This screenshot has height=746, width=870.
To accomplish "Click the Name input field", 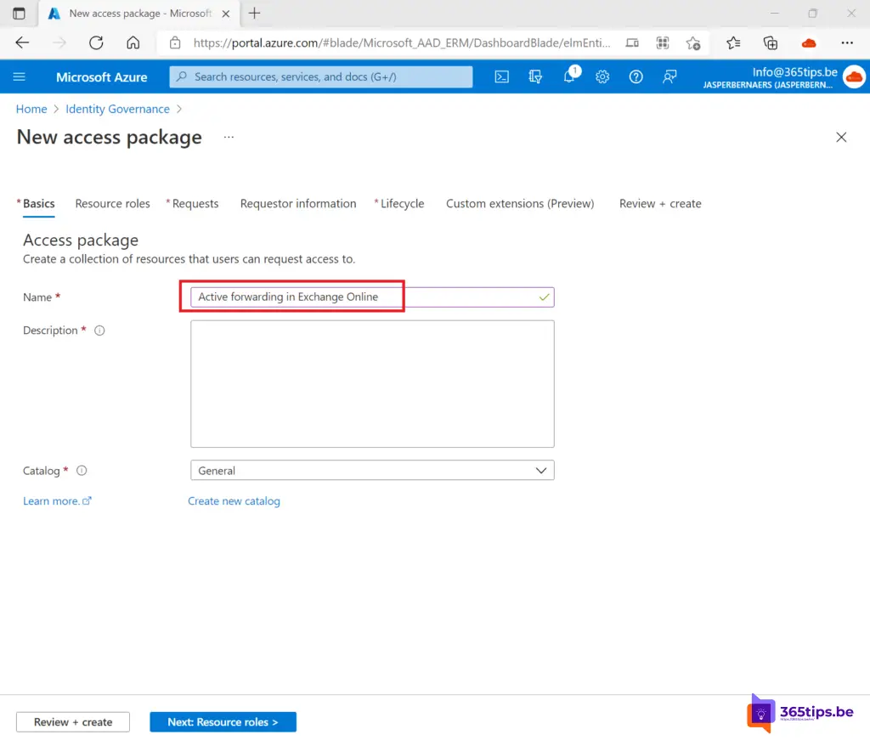I will pyautogui.click(x=372, y=297).
